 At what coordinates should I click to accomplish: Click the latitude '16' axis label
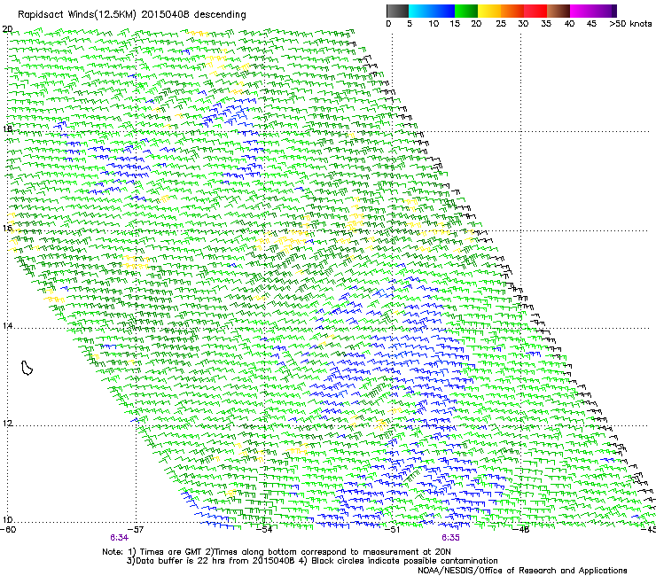click(7, 228)
